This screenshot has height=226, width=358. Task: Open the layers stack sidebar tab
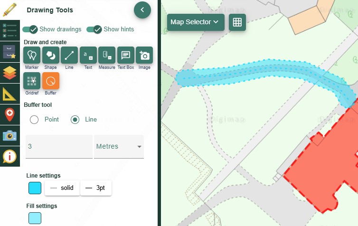point(9,73)
